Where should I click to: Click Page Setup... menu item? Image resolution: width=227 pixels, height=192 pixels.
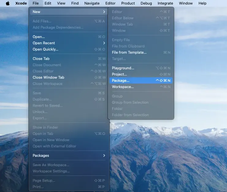click(x=69, y=181)
